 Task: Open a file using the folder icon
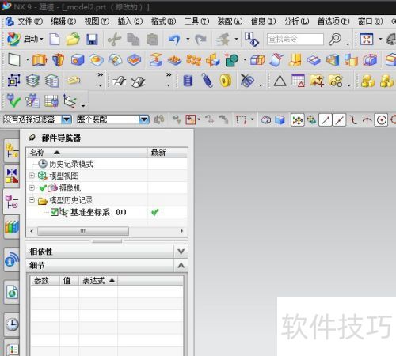click(73, 40)
